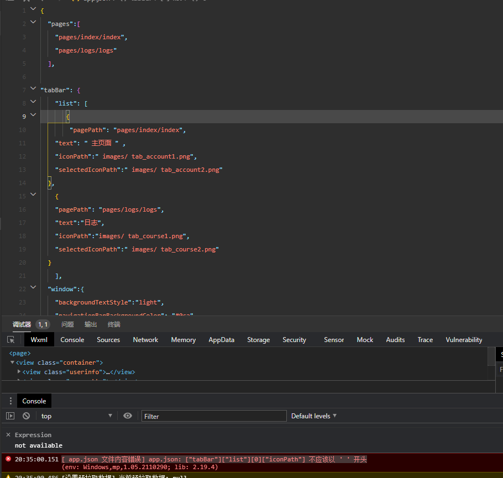The width and height of the screenshot is (503, 478).
Task: Switch to the Security tab
Action: (x=294, y=340)
